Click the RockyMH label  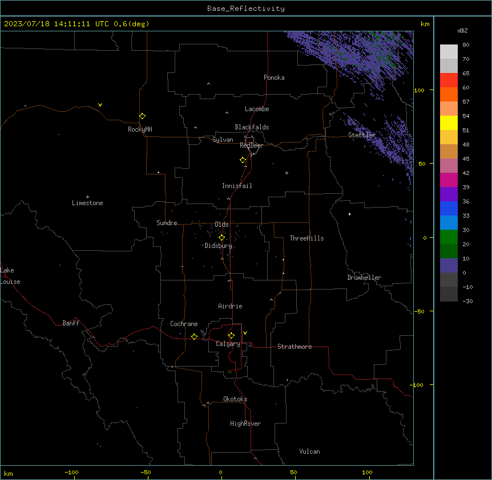(140, 129)
